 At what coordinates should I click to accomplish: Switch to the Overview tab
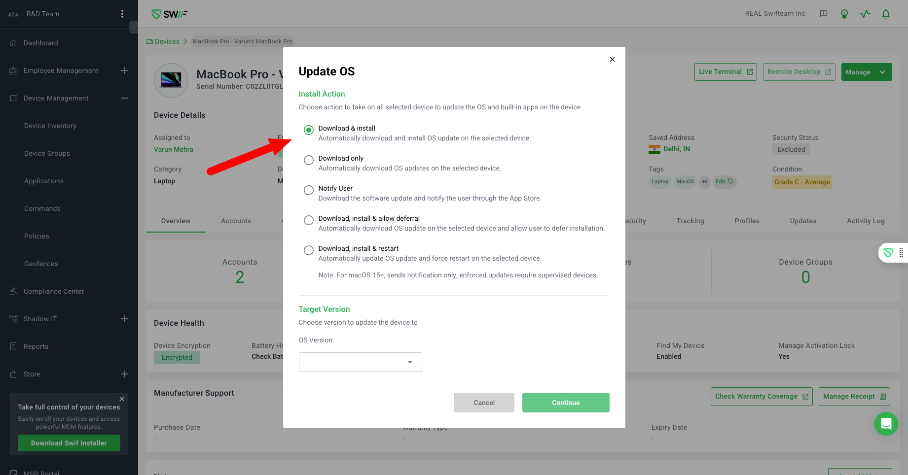tap(176, 221)
